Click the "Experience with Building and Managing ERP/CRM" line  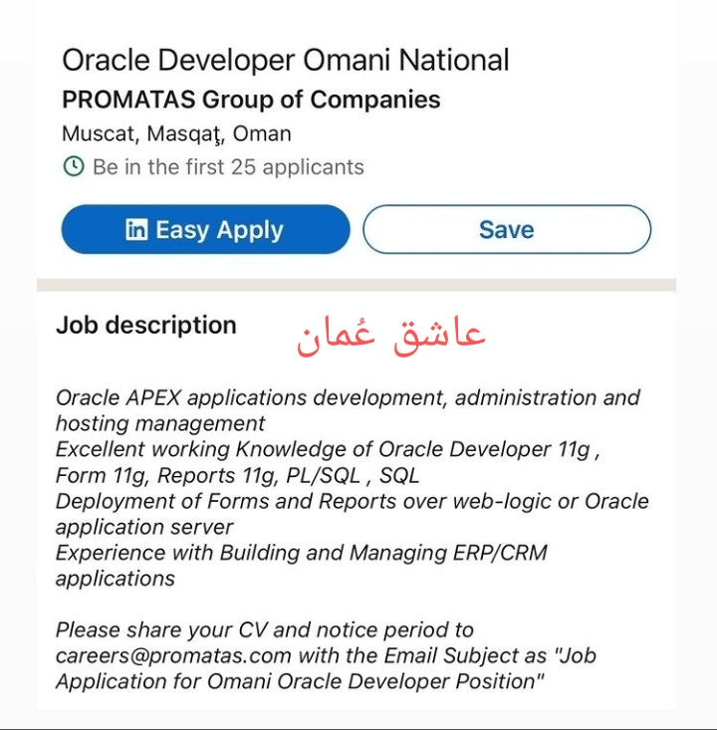(302, 552)
